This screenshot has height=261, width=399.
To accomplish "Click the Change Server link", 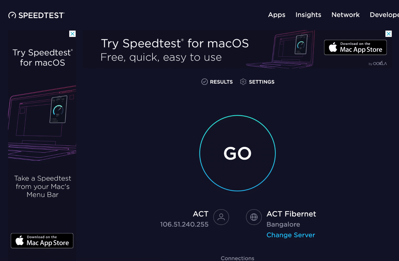I will pyautogui.click(x=291, y=235).
